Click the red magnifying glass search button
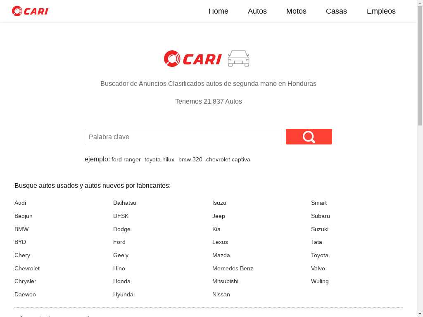The height and width of the screenshot is (317, 423). pos(309,137)
